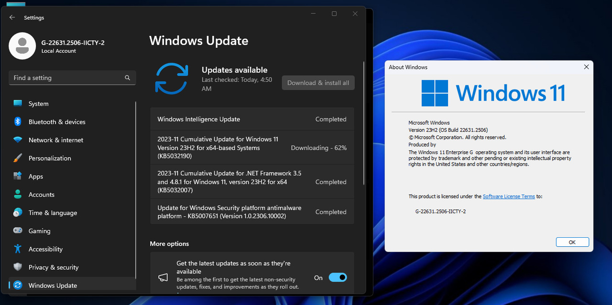Click the sidebar navigation scrollbar
This screenshot has width=612, height=305.
coord(136,189)
